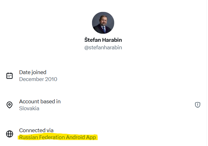Viewport: 208px width, 146px height.
Task: Click the highlighted word "Federation"
Action: (52, 137)
